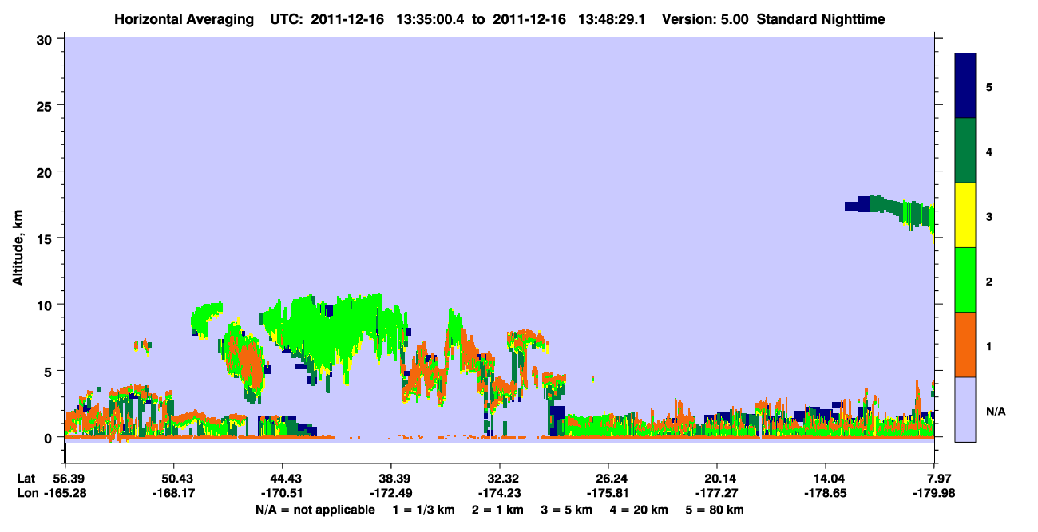Viewport: 1038px width, 532px height.
Task: Click the longitude label -174.23
Action: pyautogui.click(x=499, y=494)
